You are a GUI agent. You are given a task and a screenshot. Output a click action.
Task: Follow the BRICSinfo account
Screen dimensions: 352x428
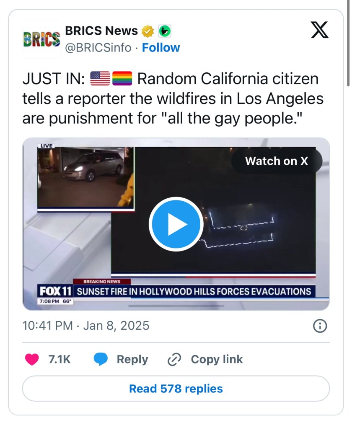click(161, 48)
